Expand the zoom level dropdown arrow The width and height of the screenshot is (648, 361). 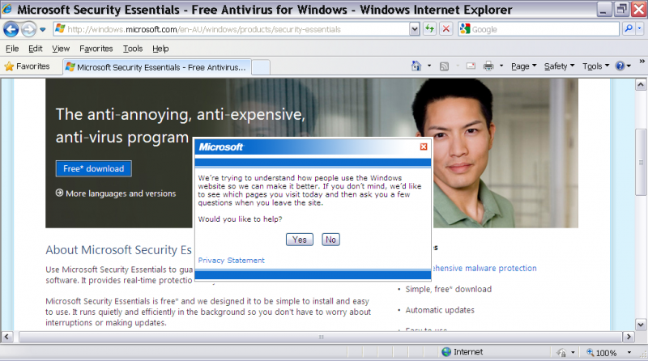(629, 352)
